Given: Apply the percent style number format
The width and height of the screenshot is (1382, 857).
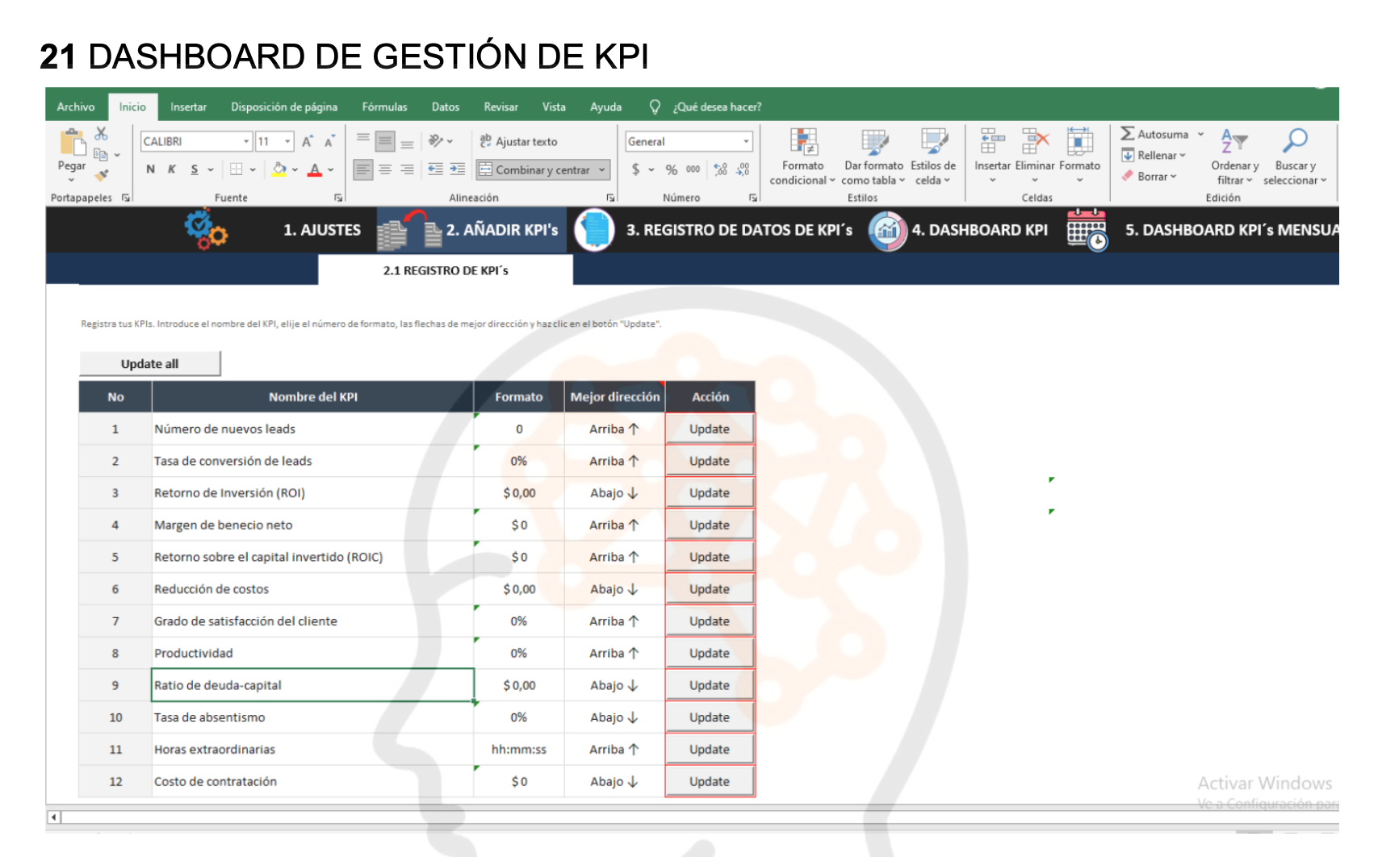Looking at the screenshot, I should coord(672,169).
